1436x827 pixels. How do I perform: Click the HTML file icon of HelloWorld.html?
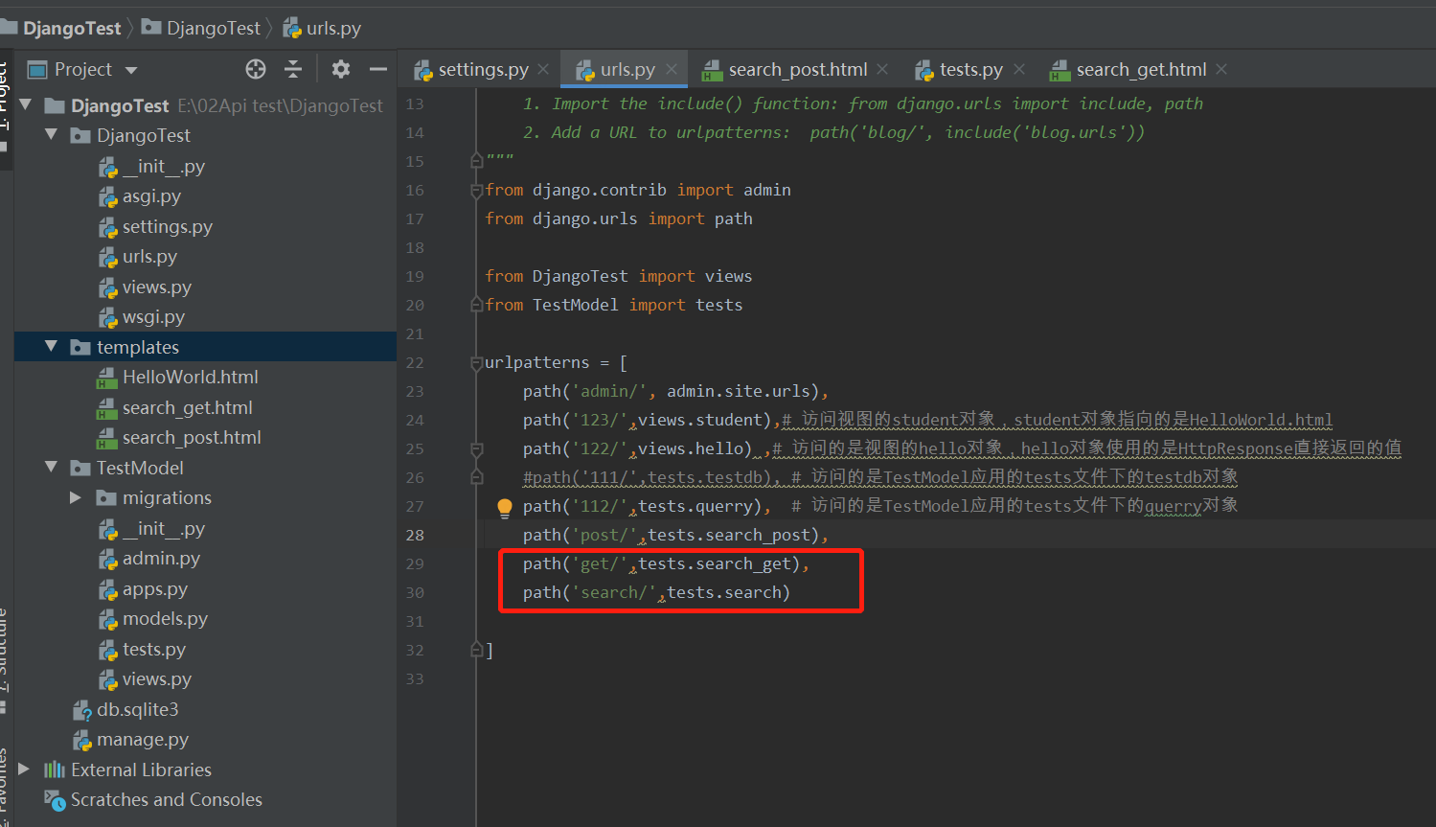(107, 378)
